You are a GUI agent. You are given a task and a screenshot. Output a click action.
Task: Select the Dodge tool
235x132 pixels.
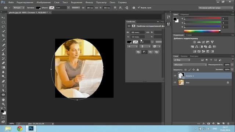click(x=3, y=77)
